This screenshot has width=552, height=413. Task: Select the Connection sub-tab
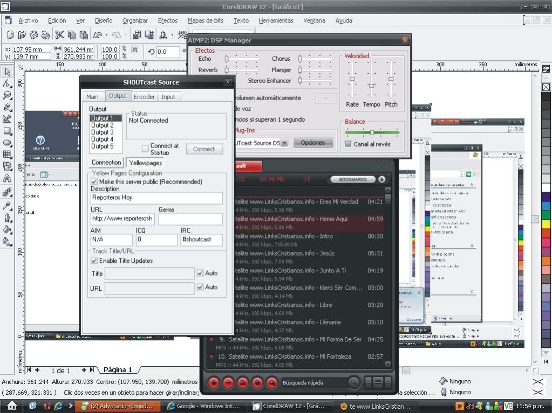tap(106, 162)
